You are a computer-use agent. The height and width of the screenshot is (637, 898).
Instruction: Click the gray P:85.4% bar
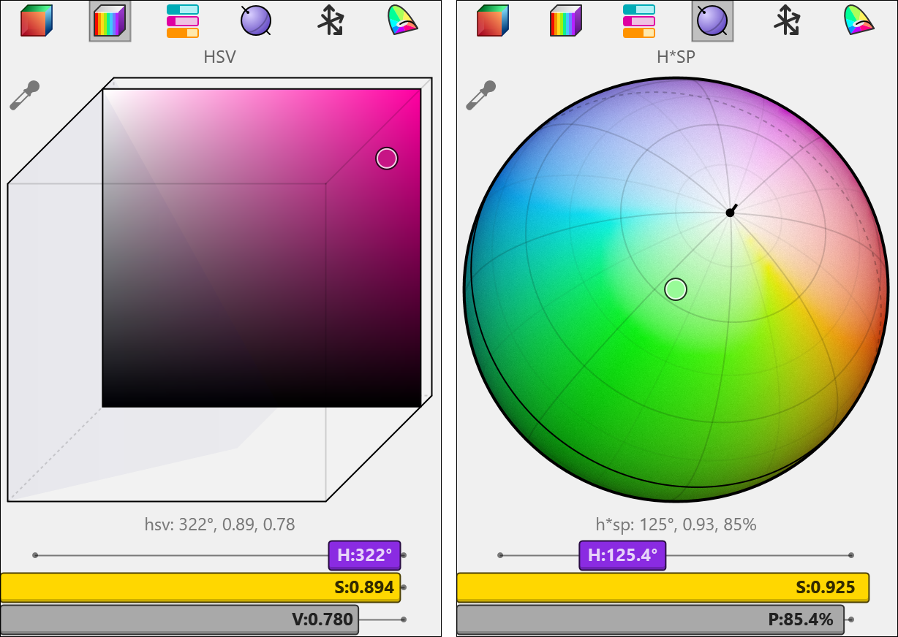(x=650, y=620)
